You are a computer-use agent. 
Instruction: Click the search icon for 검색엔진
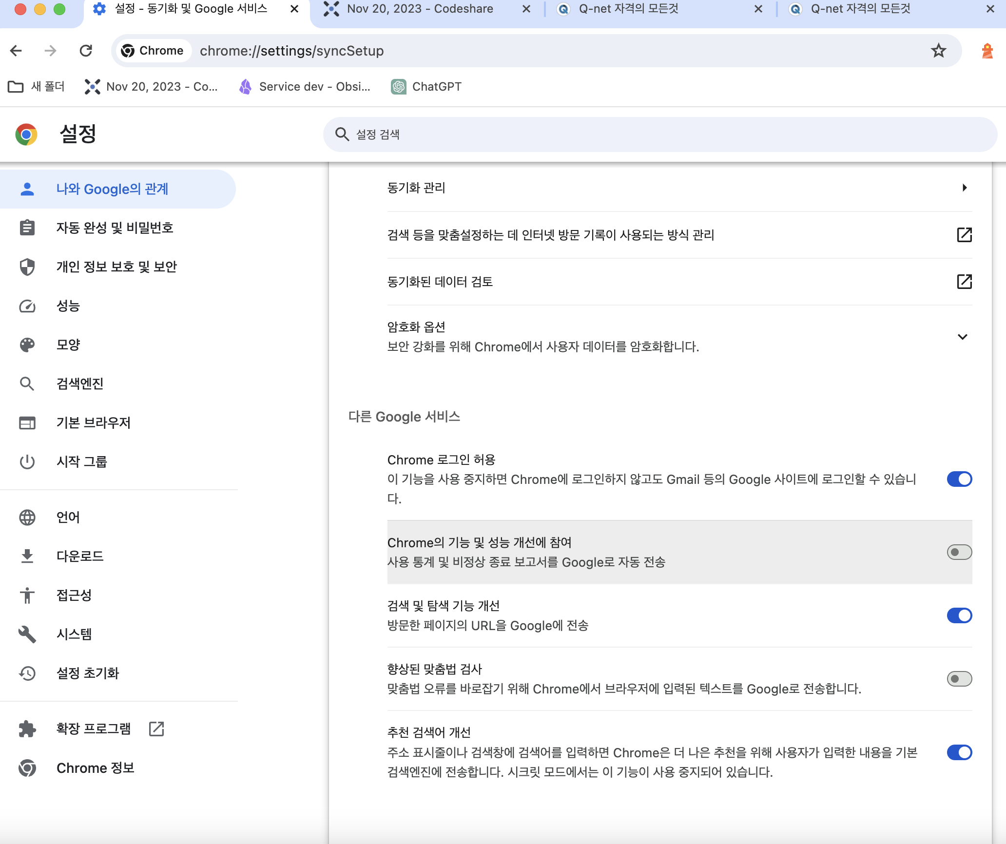27,384
